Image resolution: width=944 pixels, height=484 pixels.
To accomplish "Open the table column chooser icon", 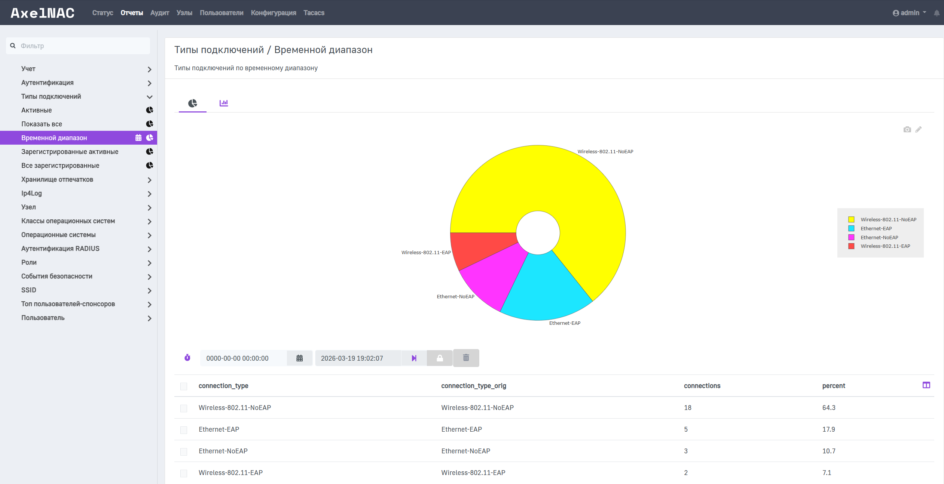I will coord(926,385).
